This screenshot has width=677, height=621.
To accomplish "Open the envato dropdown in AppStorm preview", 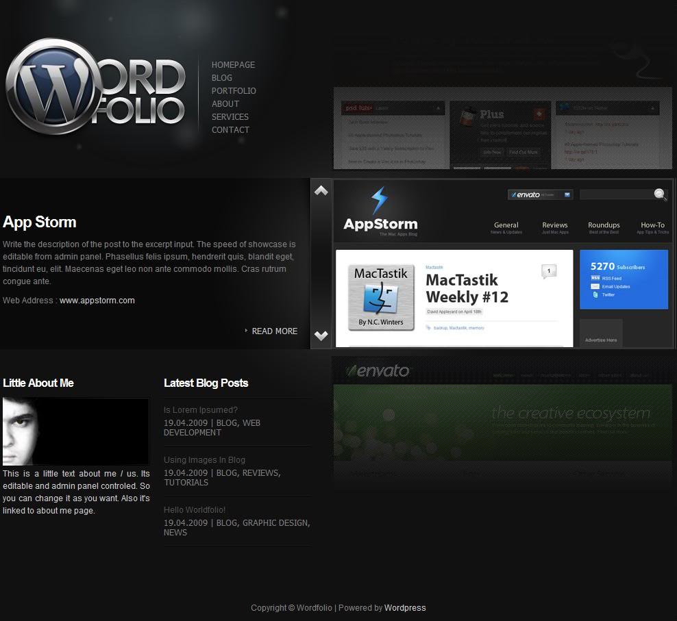I will point(540,194).
